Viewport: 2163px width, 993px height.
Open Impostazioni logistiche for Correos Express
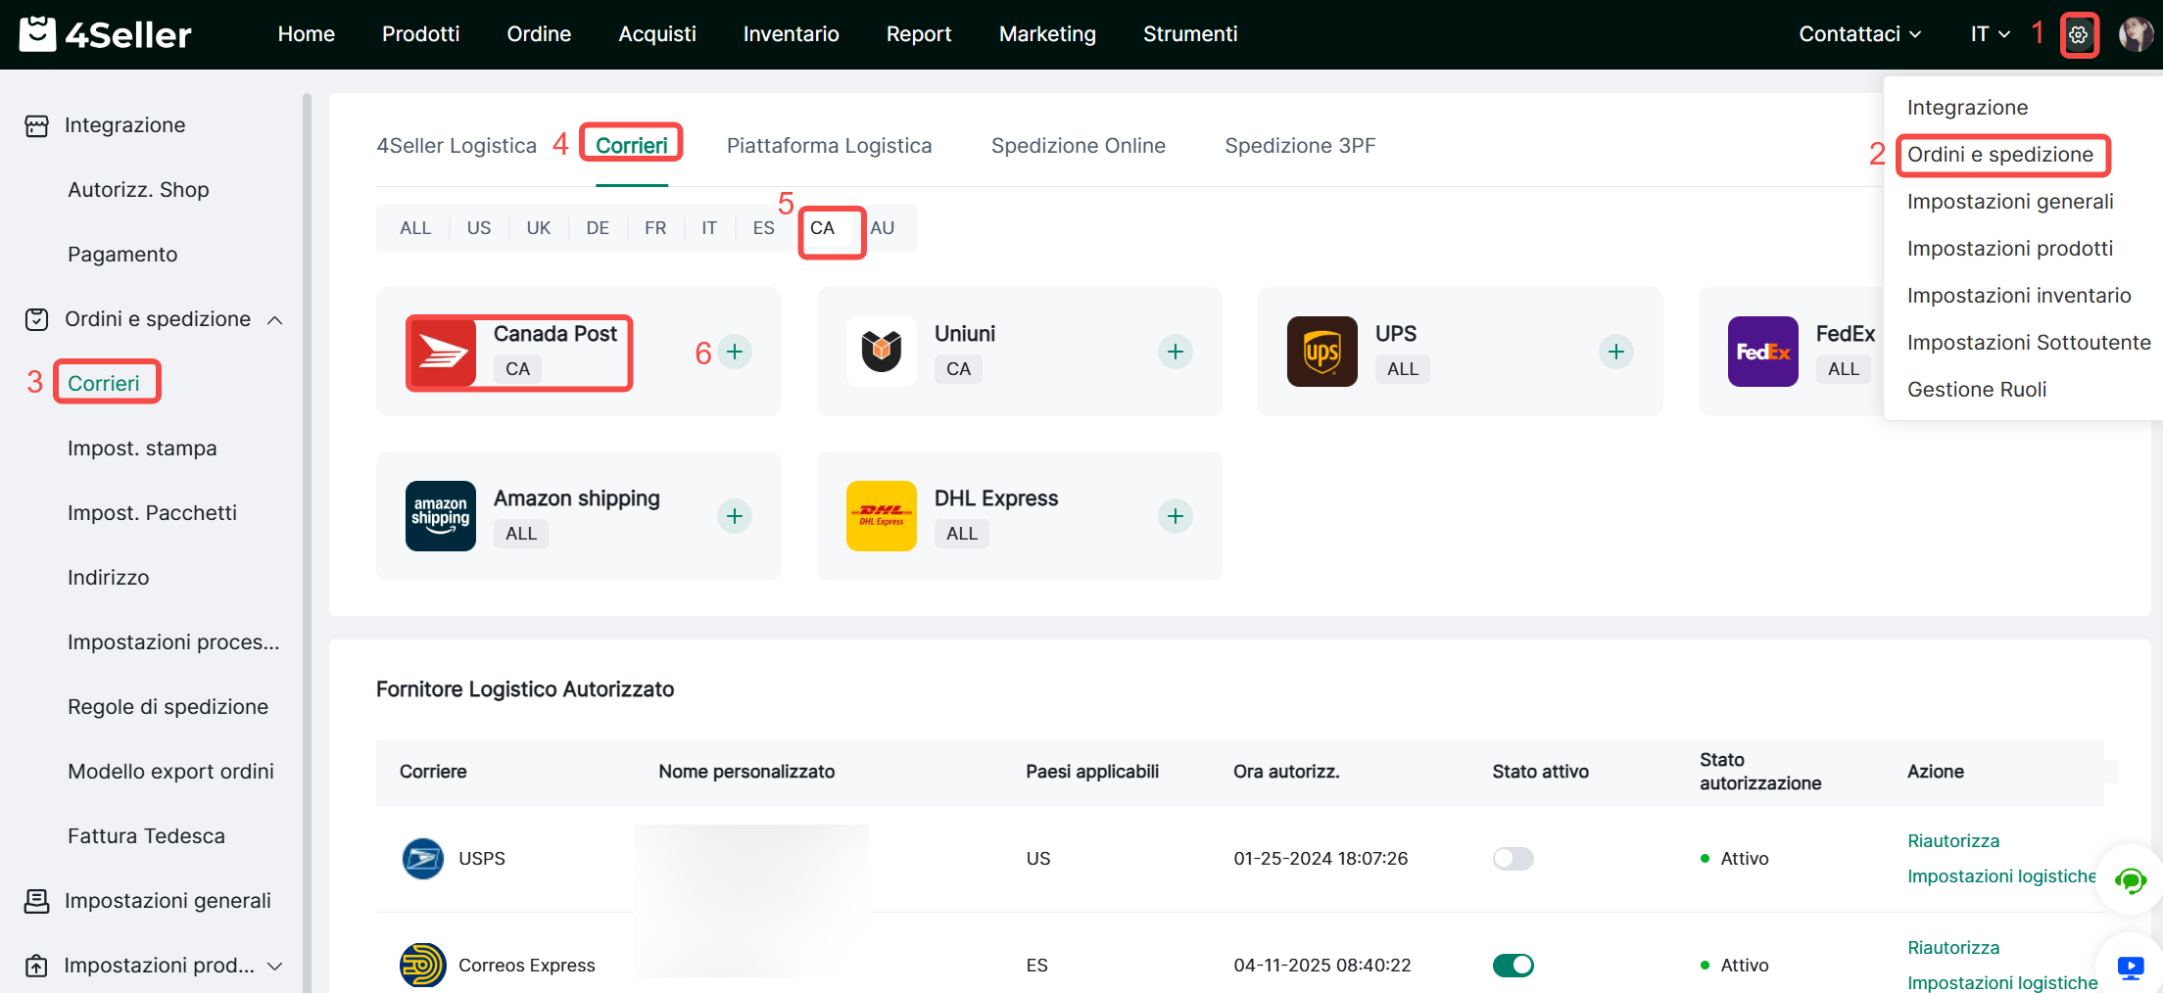click(x=2001, y=982)
